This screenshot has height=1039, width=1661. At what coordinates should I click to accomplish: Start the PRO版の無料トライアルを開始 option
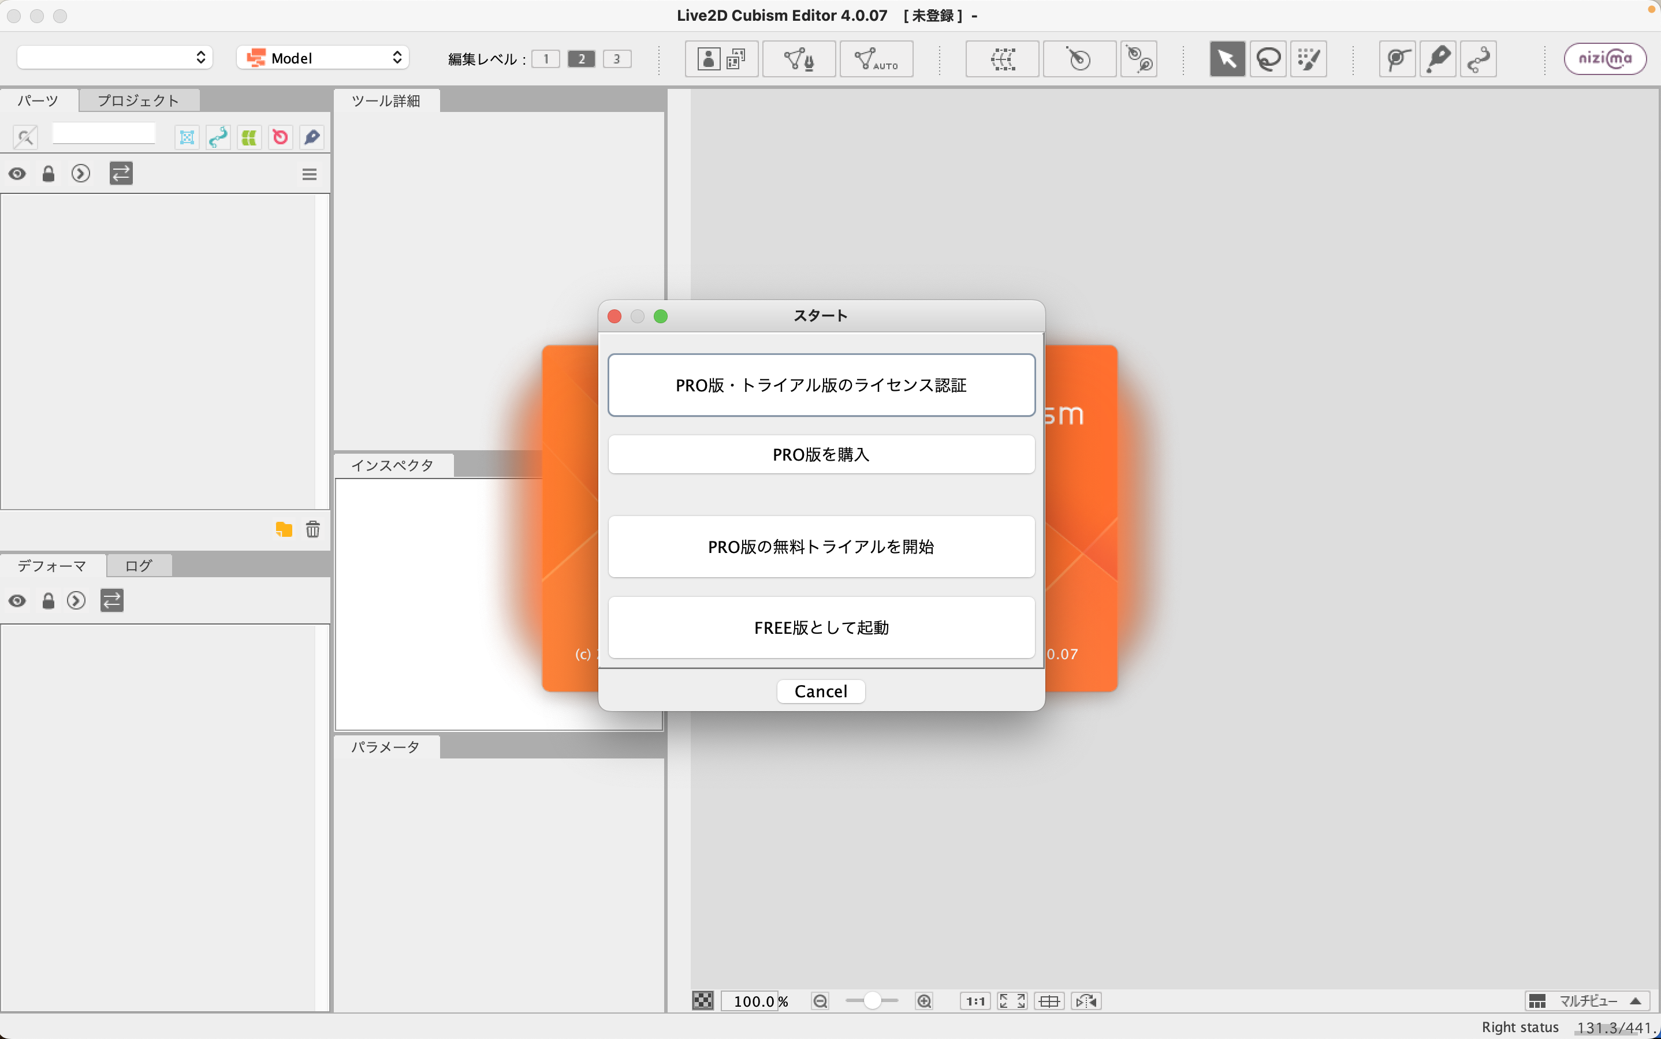[x=822, y=546]
